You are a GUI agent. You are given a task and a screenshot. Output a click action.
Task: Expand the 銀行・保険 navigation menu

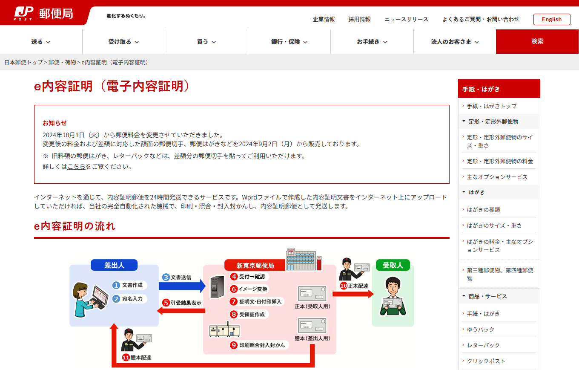pyautogui.click(x=289, y=42)
